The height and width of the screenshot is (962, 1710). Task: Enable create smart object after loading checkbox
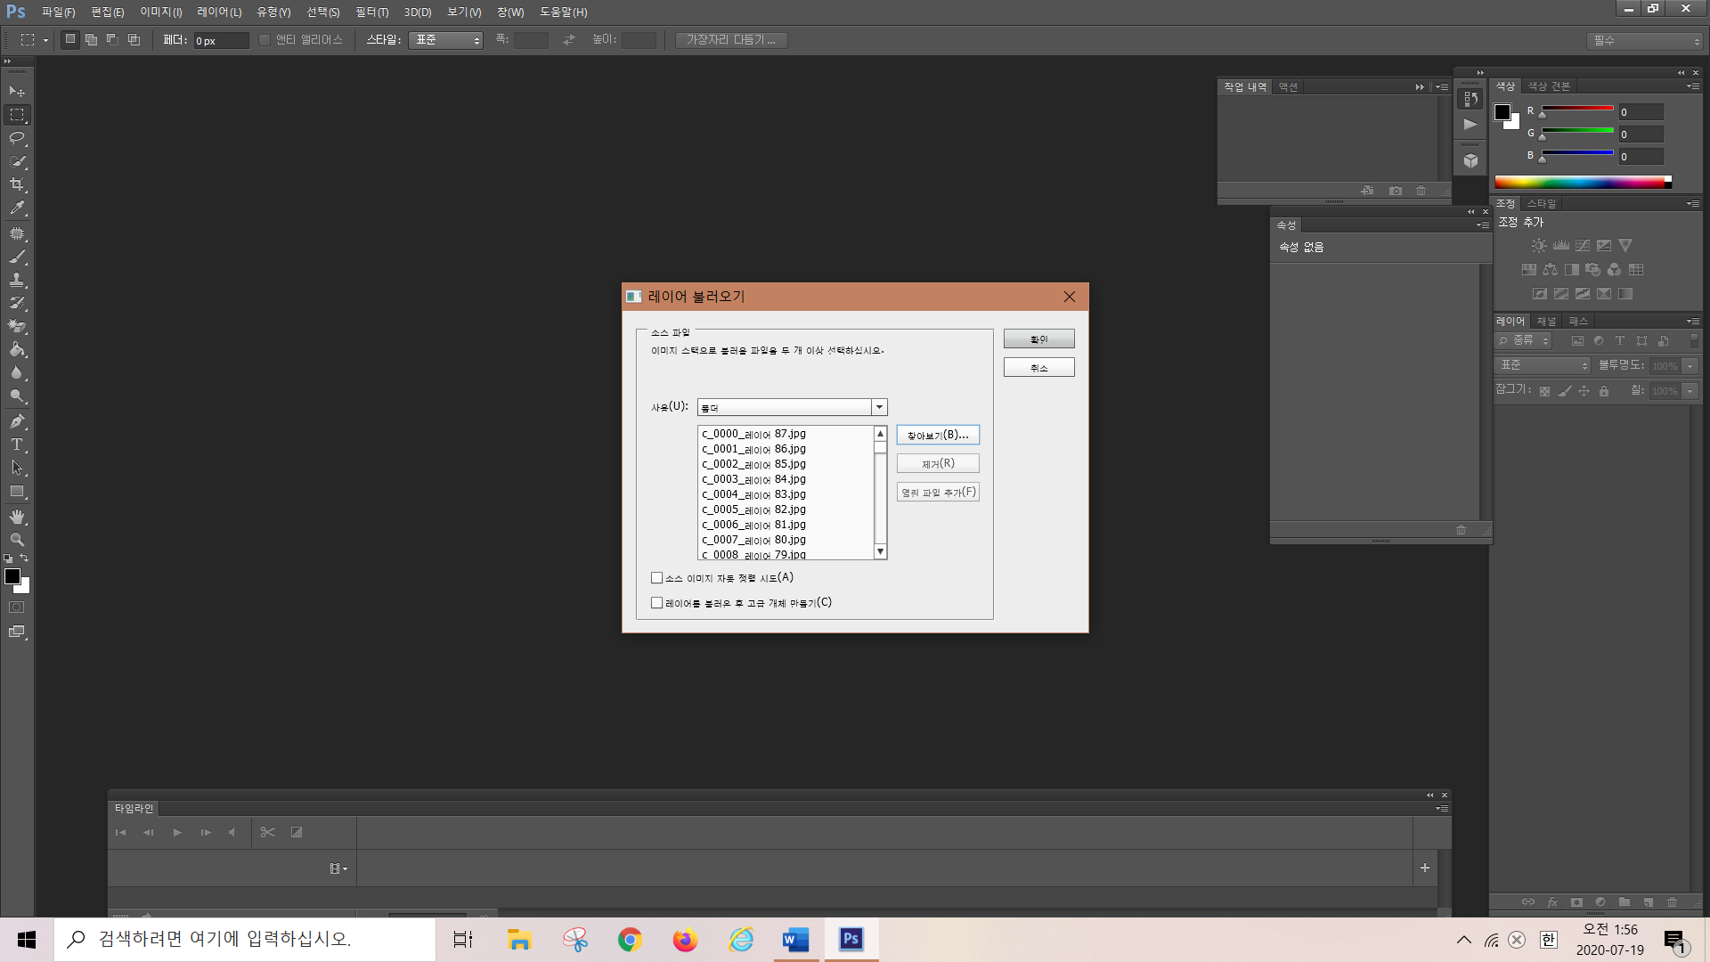657,603
